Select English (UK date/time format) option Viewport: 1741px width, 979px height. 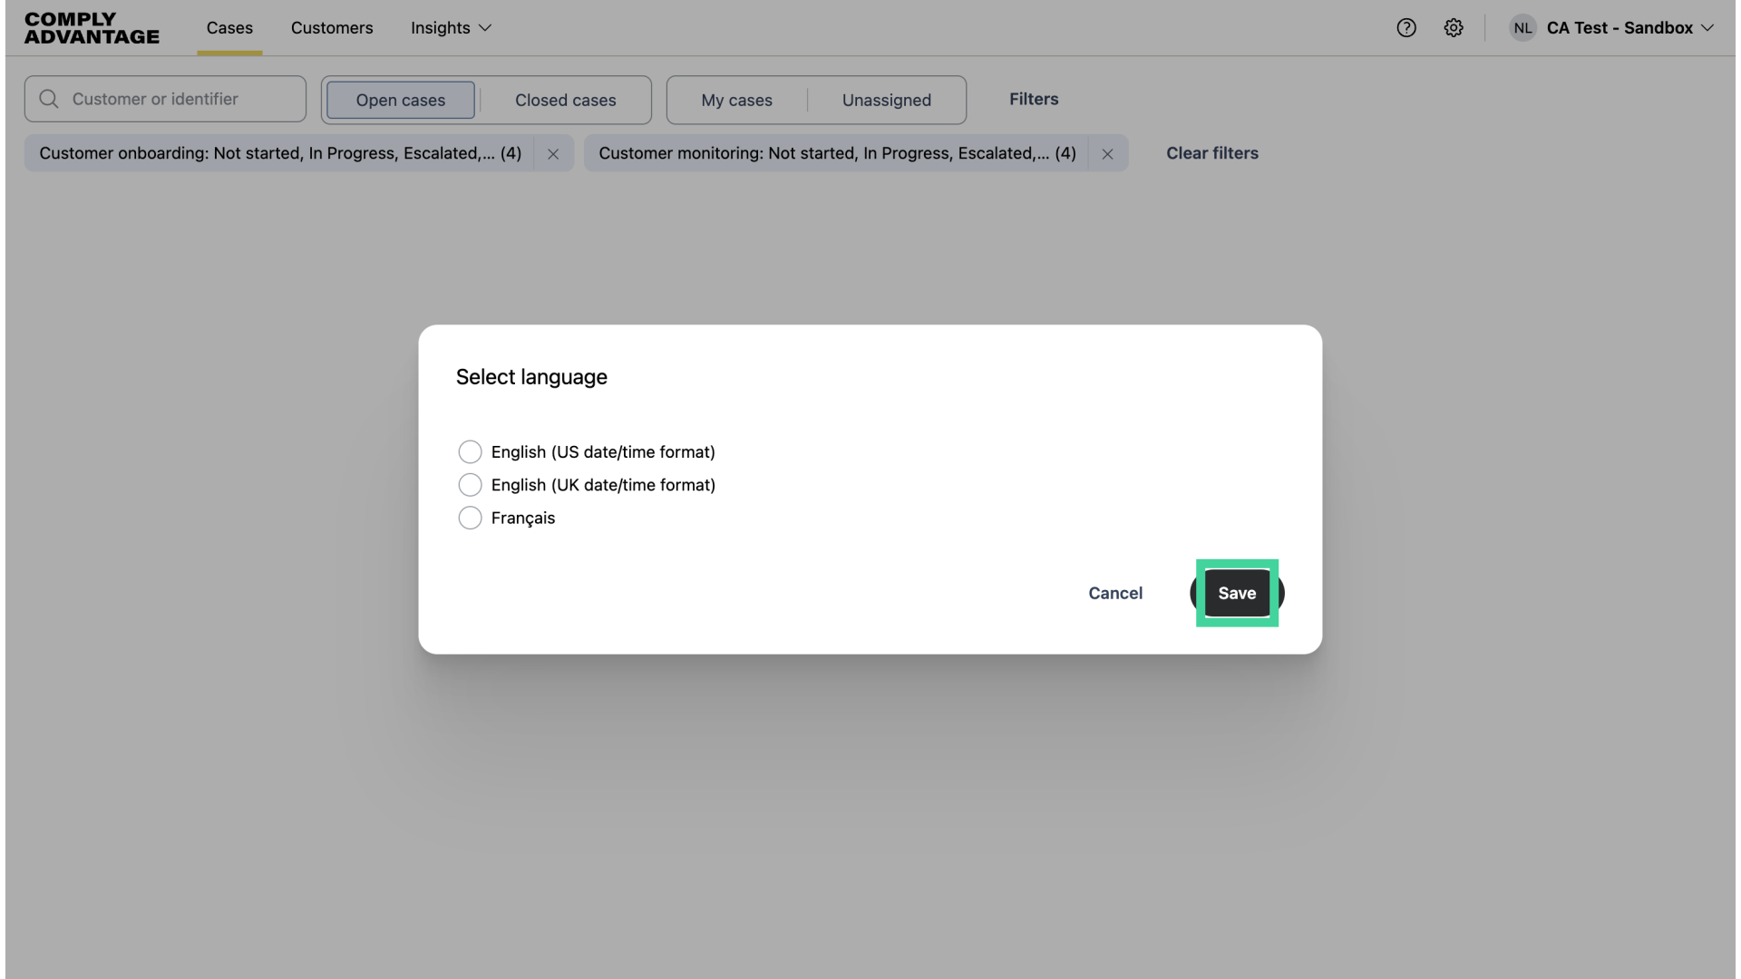470,485
